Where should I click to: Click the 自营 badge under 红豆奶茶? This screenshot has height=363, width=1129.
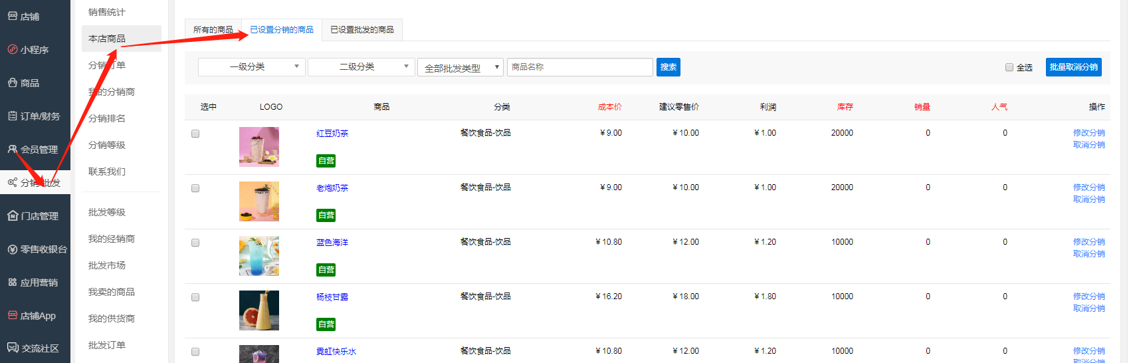click(326, 161)
